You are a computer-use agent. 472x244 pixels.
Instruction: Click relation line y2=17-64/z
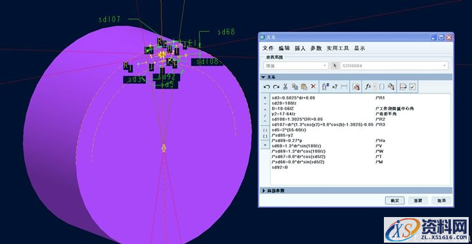coord(283,114)
